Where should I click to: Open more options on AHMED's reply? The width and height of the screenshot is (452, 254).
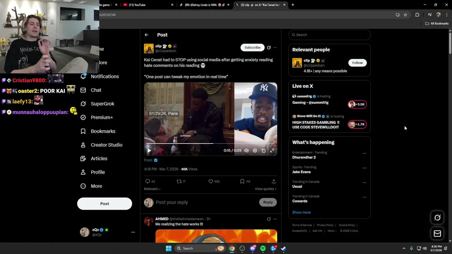pyautogui.click(x=275, y=219)
